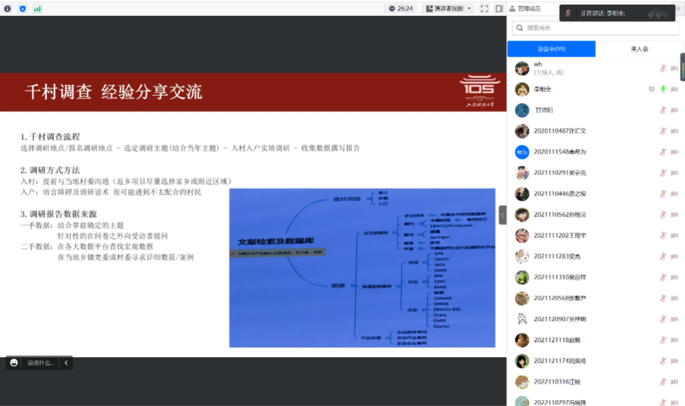
Task: Open the 演讲者视图 view dropdown
Action: 448,8
